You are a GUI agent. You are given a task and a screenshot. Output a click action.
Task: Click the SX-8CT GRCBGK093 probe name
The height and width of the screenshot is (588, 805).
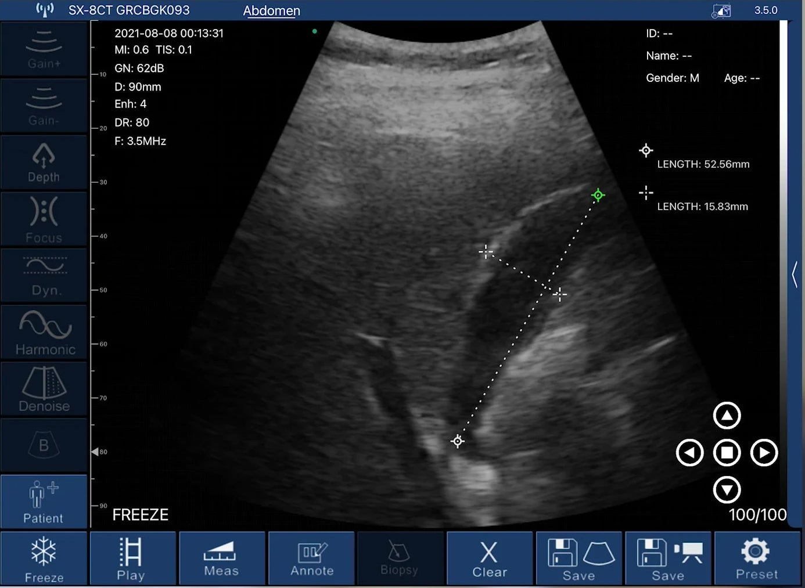click(129, 10)
